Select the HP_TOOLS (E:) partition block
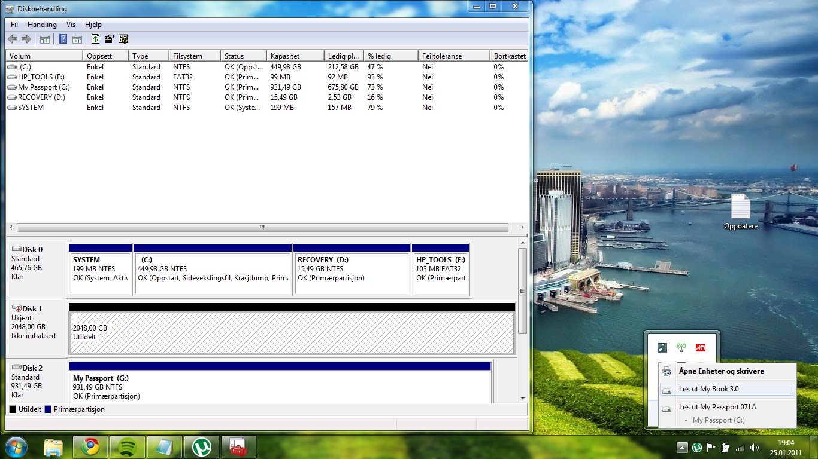Screen dimensions: 818x459 [x=441, y=269]
